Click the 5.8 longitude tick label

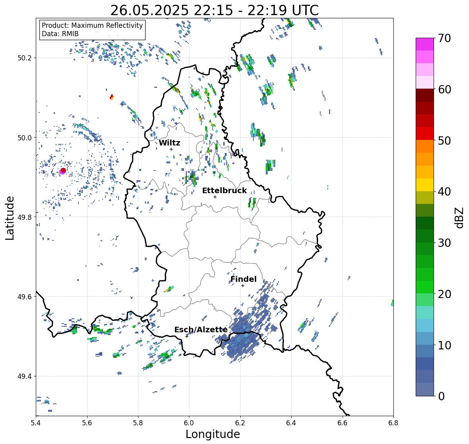pyautogui.click(x=138, y=423)
